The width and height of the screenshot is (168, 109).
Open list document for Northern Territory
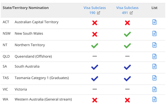(x=154, y=45)
